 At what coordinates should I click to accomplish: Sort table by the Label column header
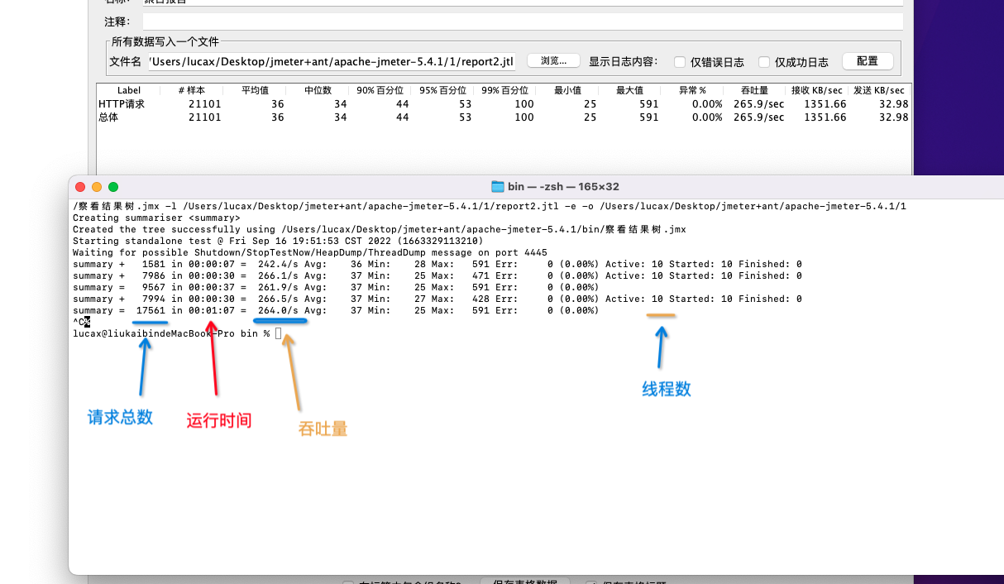click(x=129, y=90)
